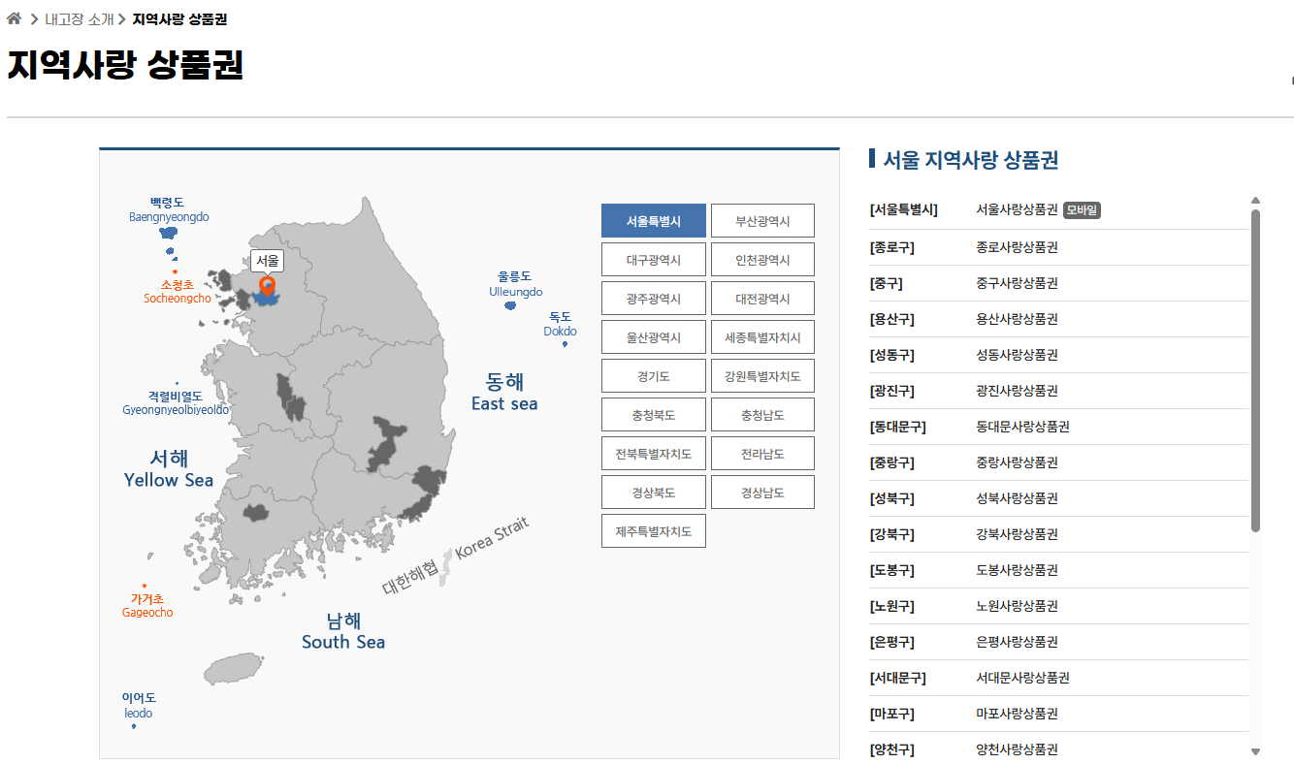This screenshot has height=764, width=1294.
Task: Show 충청북도 vouchers
Action: point(654,415)
